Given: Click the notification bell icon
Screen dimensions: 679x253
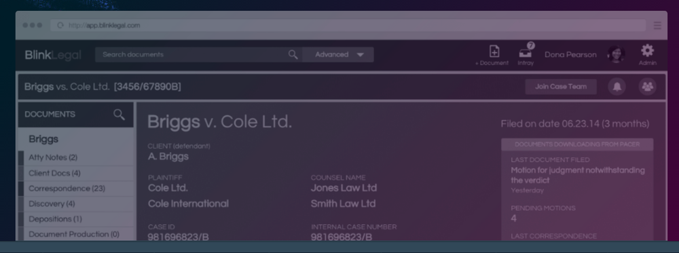Looking at the screenshot, I should tap(617, 87).
